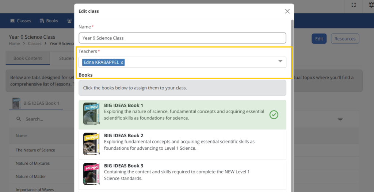This screenshot has height=192, width=374.
Task: Open the notifications bell icon
Action: pos(371,5)
